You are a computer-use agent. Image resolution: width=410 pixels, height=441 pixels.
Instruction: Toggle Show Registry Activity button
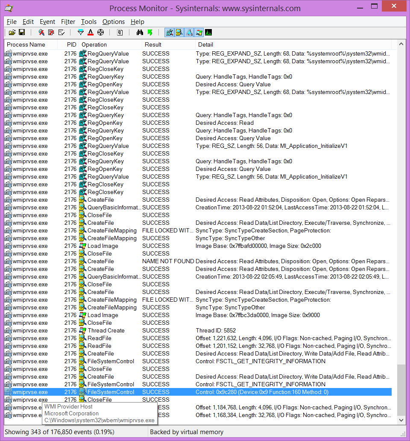coord(169,32)
